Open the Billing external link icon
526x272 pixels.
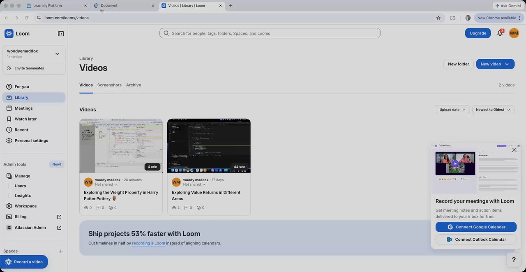[x=59, y=217]
